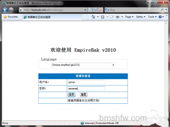Click the 重置 reset button
This screenshot has height=127, width=170.
pos(84,95)
